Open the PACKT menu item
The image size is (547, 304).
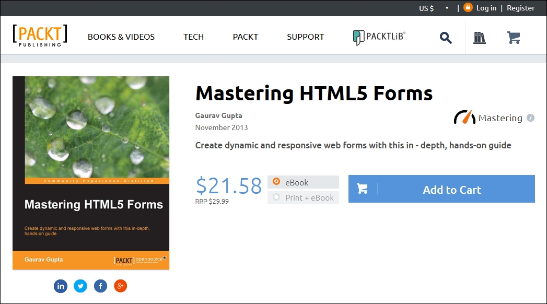[245, 37]
